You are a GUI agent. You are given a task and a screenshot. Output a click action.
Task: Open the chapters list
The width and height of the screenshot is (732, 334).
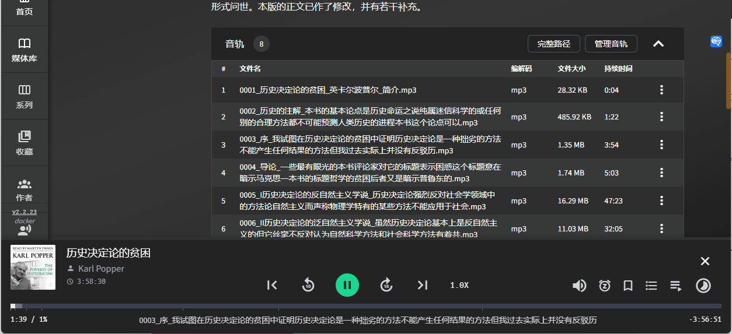pos(651,286)
